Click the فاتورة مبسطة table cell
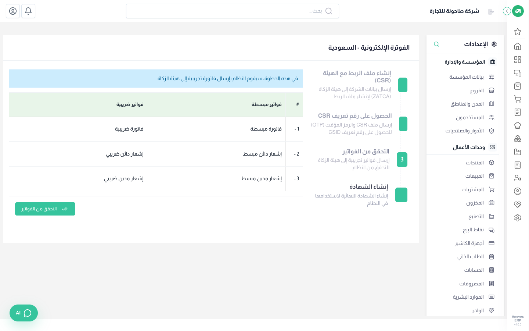 (x=219, y=129)
